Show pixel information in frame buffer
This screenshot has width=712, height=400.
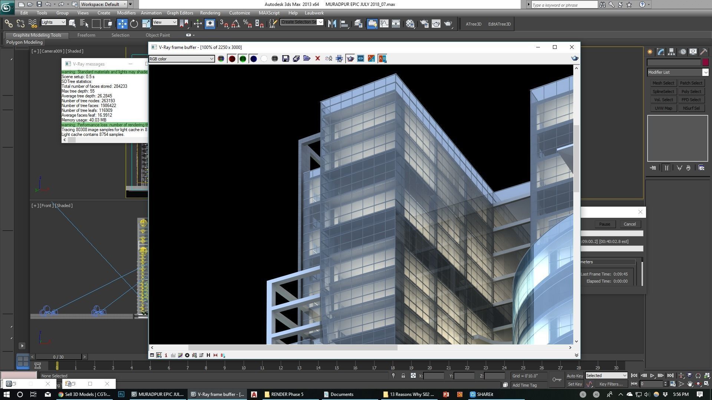pyautogui.click(x=166, y=355)
